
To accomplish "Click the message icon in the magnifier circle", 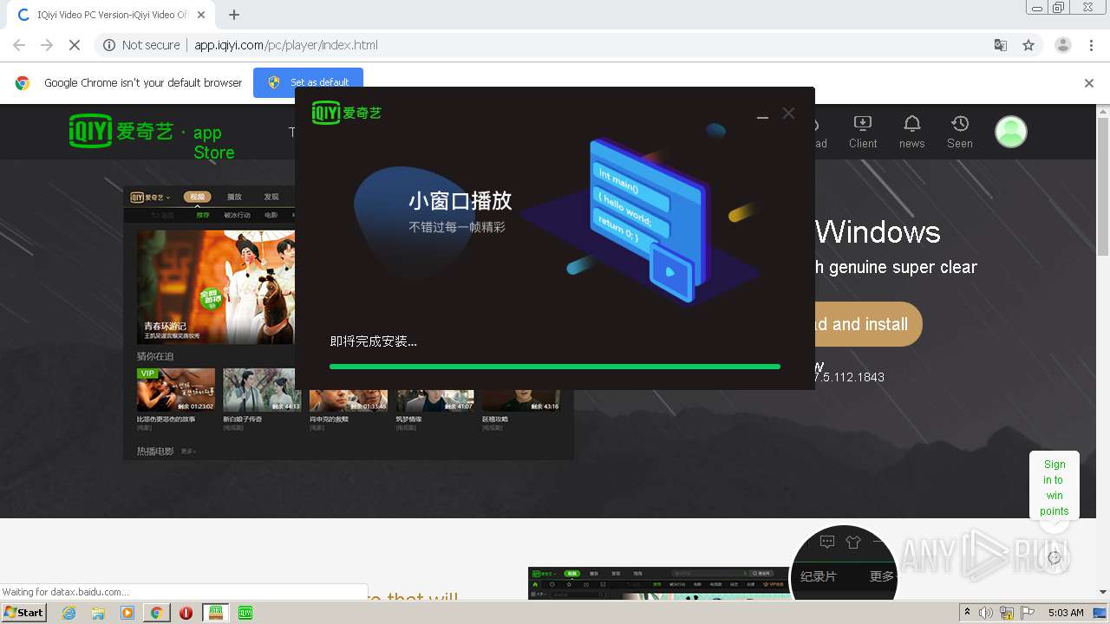I will [827, 543].
